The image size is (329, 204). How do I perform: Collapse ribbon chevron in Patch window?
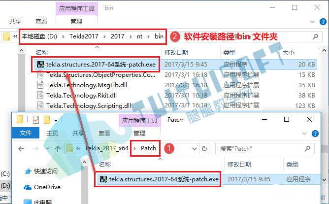click(x=304, y=134)
